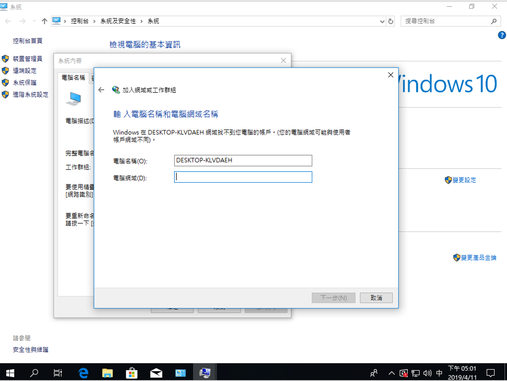Close the 系統內容 dialog
This screenshot has height=381, width=507.
283,61
